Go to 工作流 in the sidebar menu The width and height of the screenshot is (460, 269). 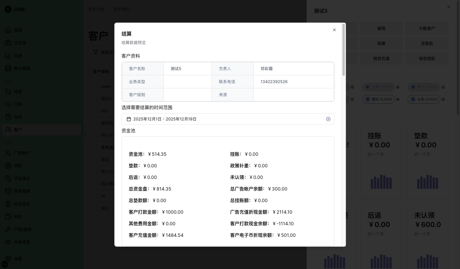tap(20, 43)
